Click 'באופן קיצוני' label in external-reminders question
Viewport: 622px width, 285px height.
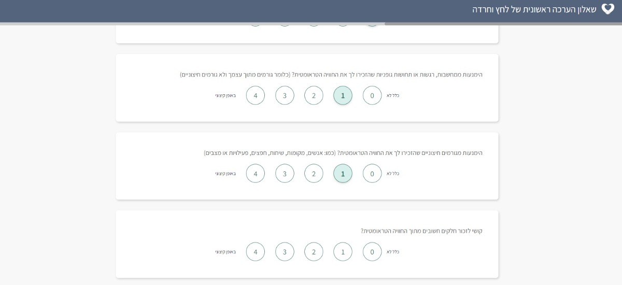tap(225, 174)
